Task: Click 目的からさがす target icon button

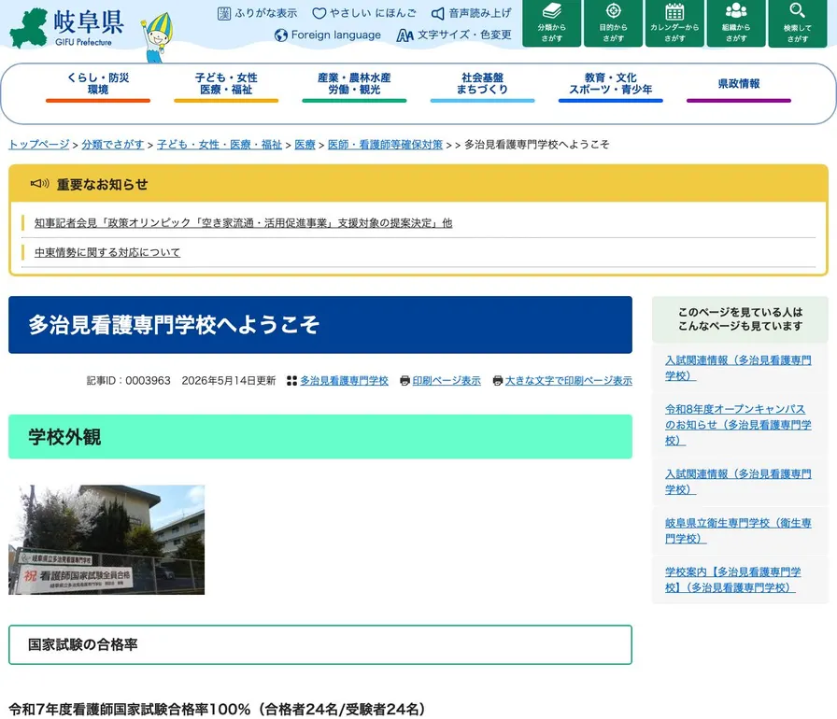Action: (613, 23)
